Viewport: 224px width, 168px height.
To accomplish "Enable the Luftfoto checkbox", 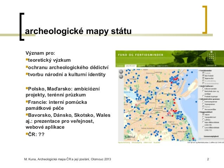I will 203,120.
